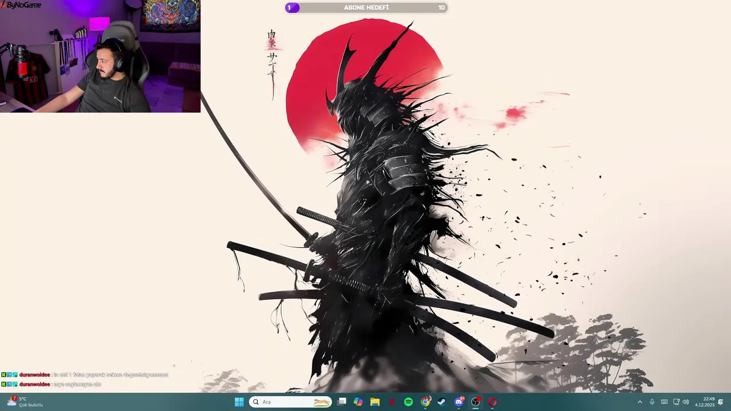Open File Explorer from the taskbar

tap(375, 402)
